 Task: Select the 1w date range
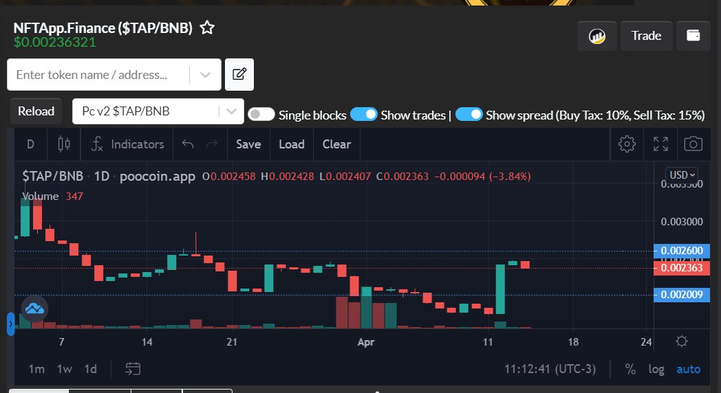tap(65, 369)
